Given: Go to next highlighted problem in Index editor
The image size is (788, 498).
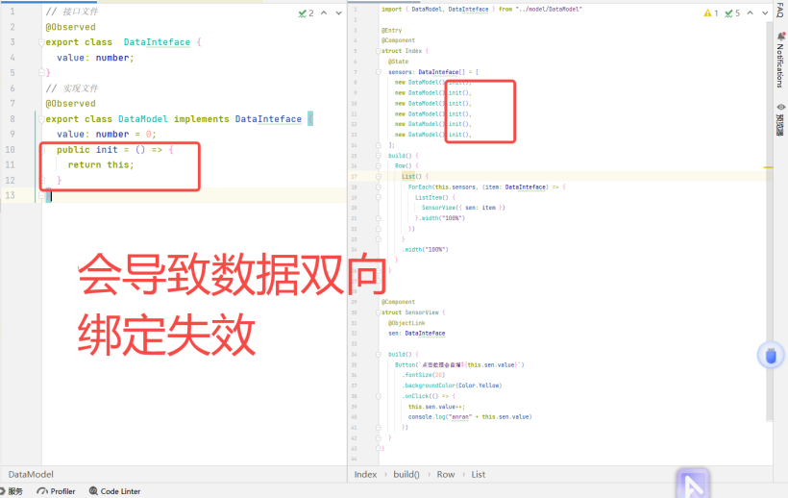Looking at the screenshot, I should click(765, 13).
